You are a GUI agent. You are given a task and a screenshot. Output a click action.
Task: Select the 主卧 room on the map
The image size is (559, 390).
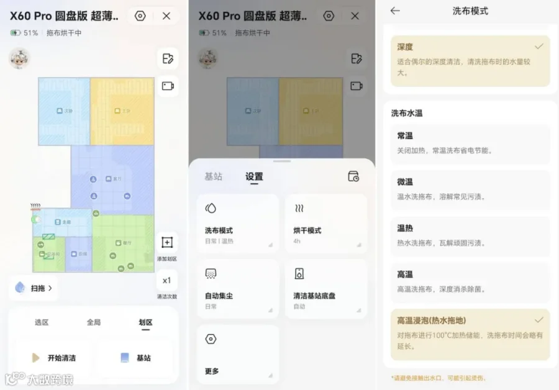pos(122,111)
